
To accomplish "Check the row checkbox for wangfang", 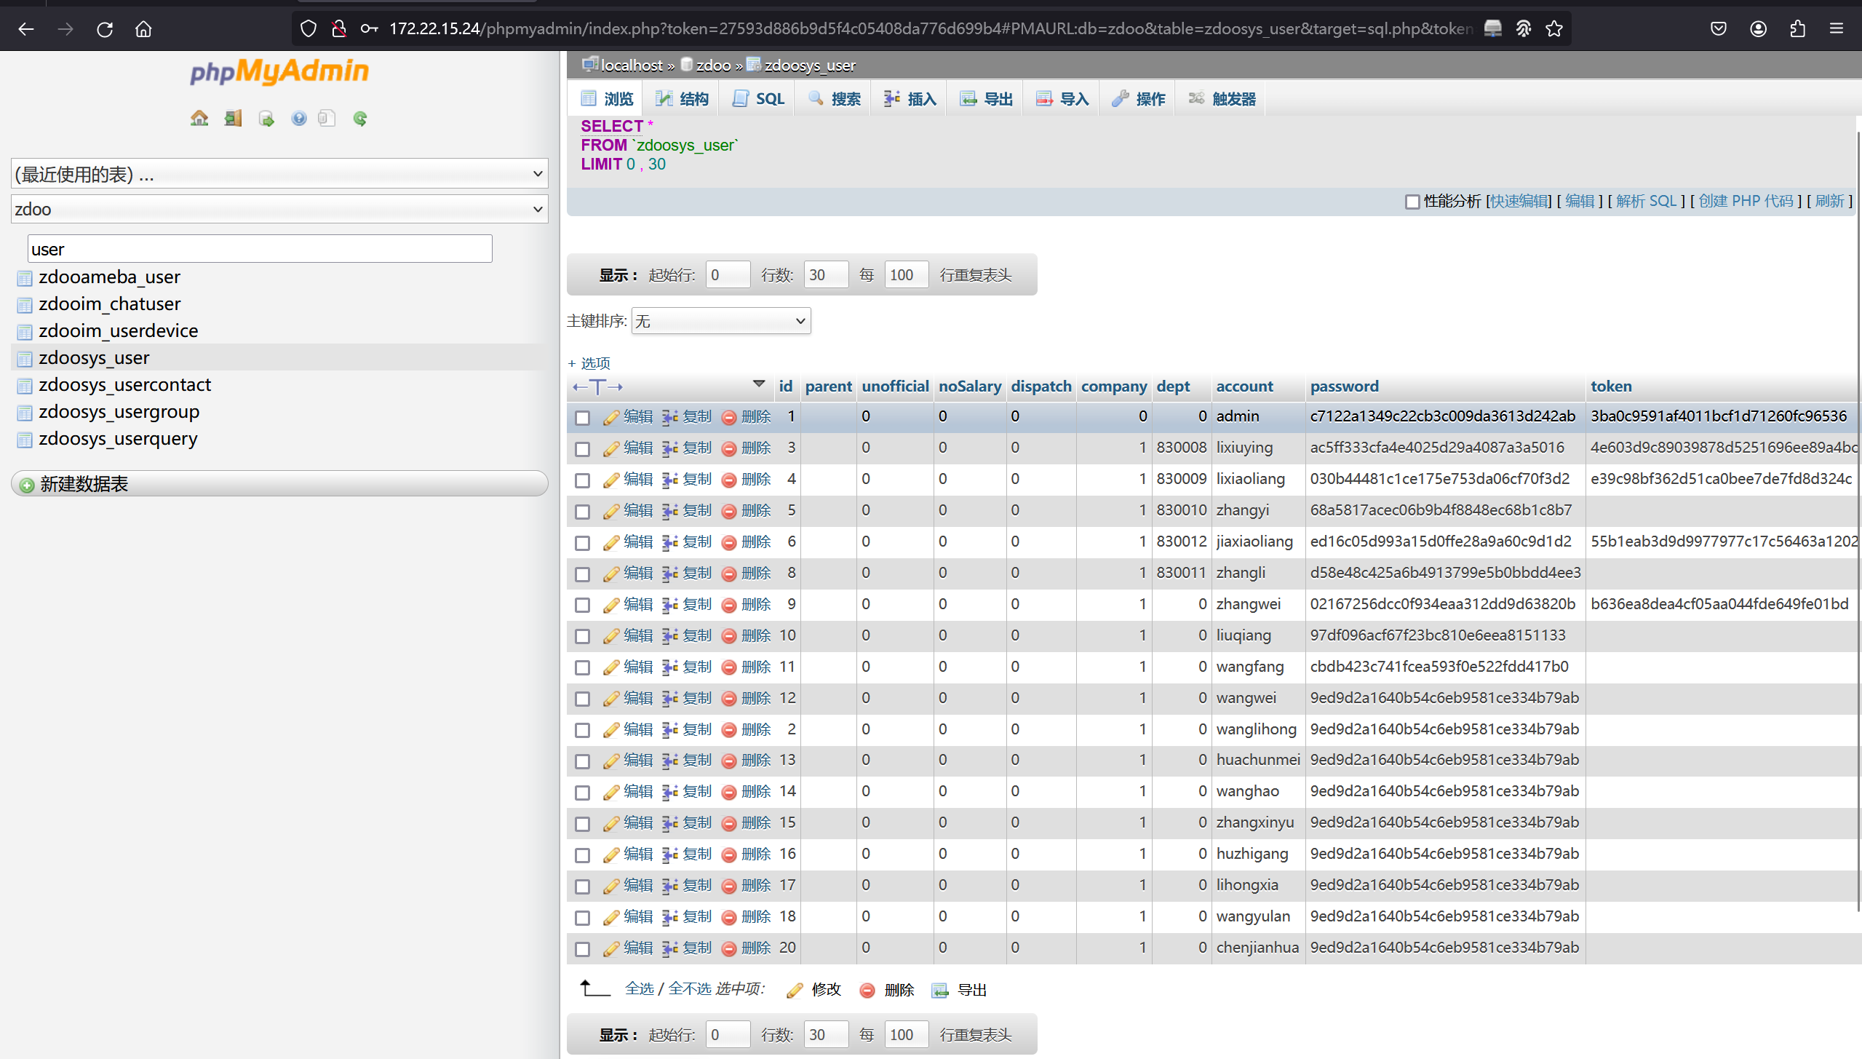I will click(x=582, y=667).
